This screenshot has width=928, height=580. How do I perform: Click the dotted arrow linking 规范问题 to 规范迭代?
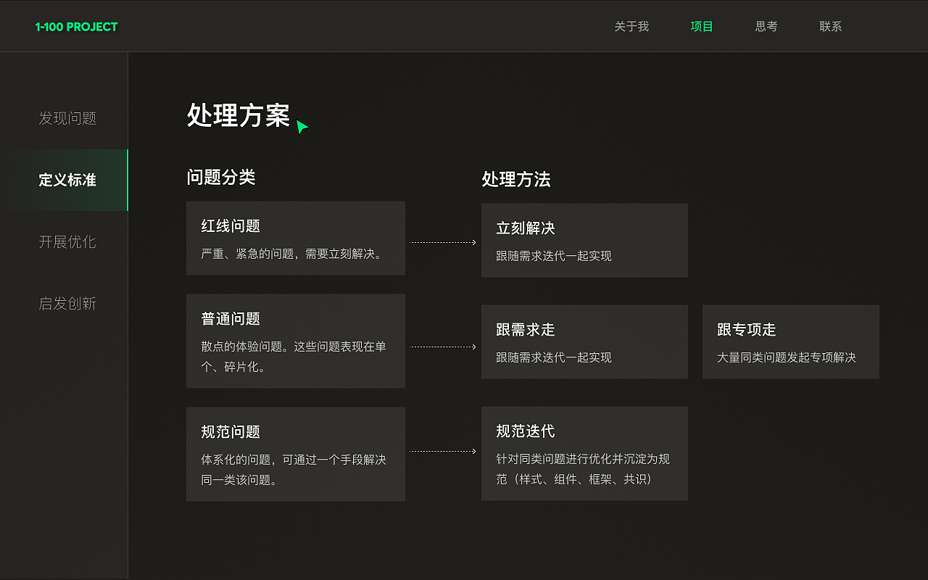[x=442, y=450]
